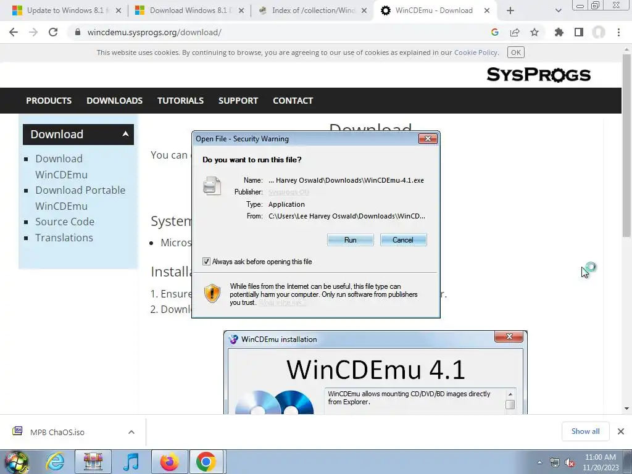Image resolution: width=632 pixels, height=474 pixels.
Task: Click the Google icon in address bar
Action: click(x=495, y=32)
